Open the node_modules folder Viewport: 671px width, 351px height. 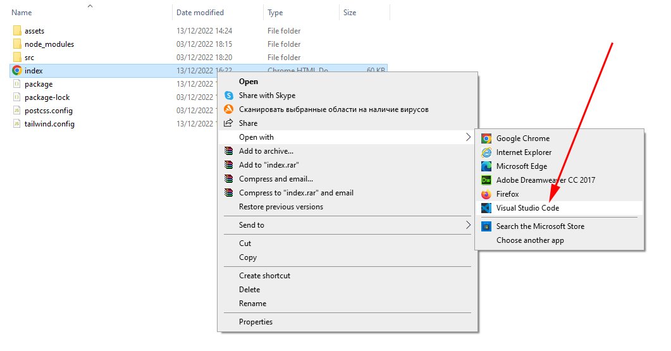49,44
